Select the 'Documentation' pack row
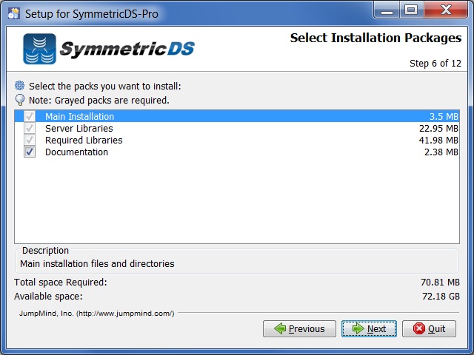Image resolution: width=474 pixels, height=355 pixels. 237,152
